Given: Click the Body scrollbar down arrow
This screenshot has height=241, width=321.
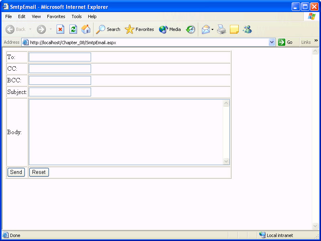Looking at the screenshot, I should pyautogui.click(x=226, y=161).
